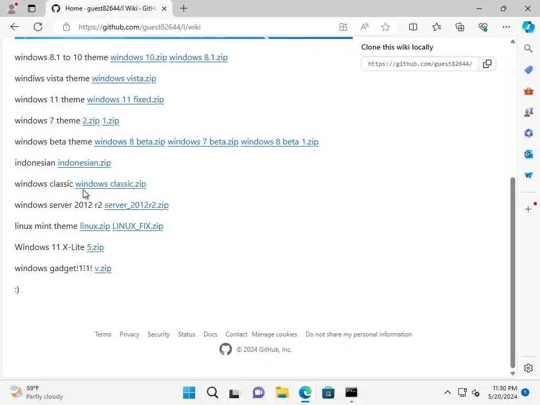540x405 pixels.
Task: Open the Favorites list
Action: (436, 27)
